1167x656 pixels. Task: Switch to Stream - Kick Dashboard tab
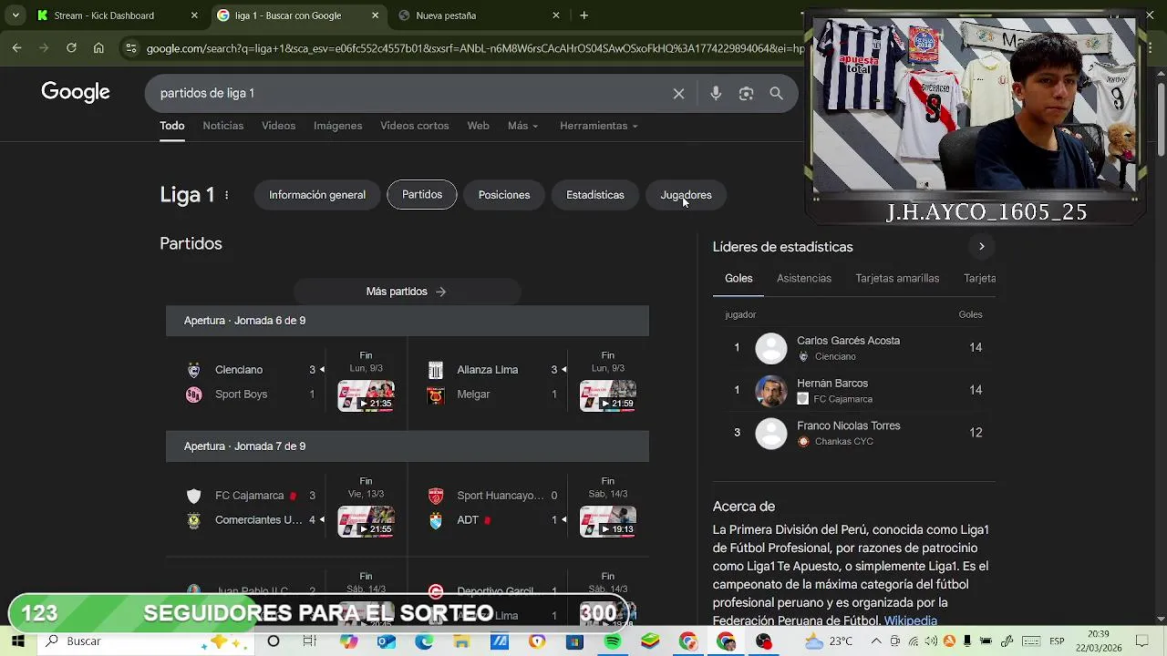tap(116, 15)
